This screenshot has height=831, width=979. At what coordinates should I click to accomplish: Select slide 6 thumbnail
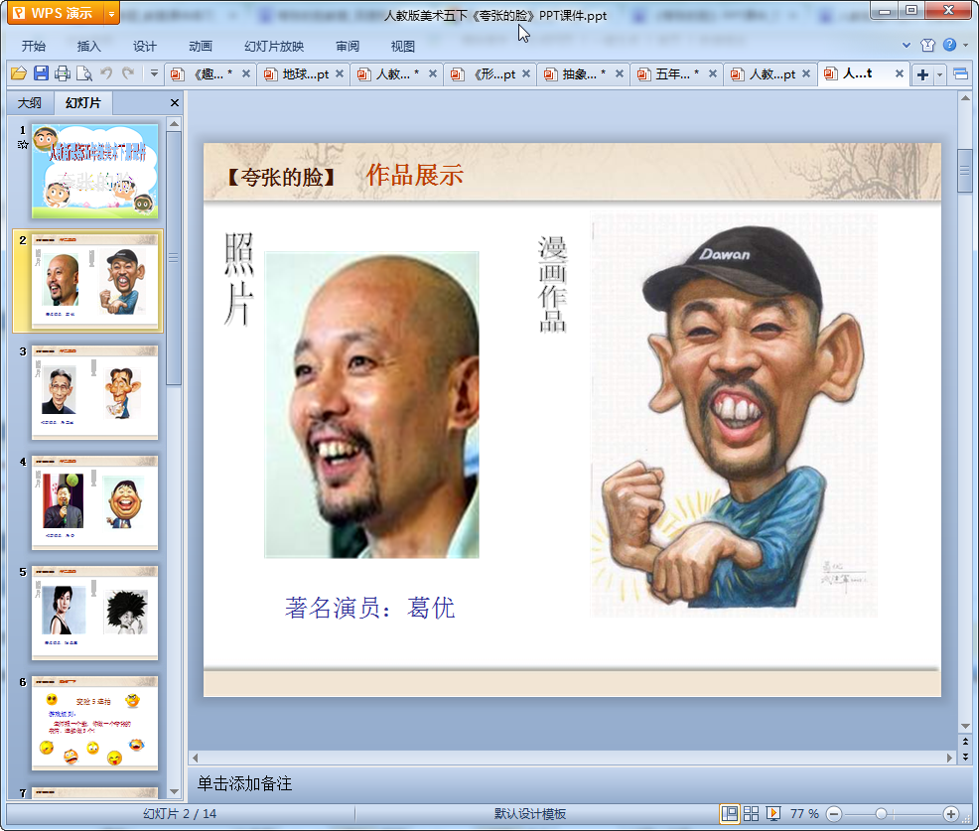pyautogui.click(x=95, y=724)
